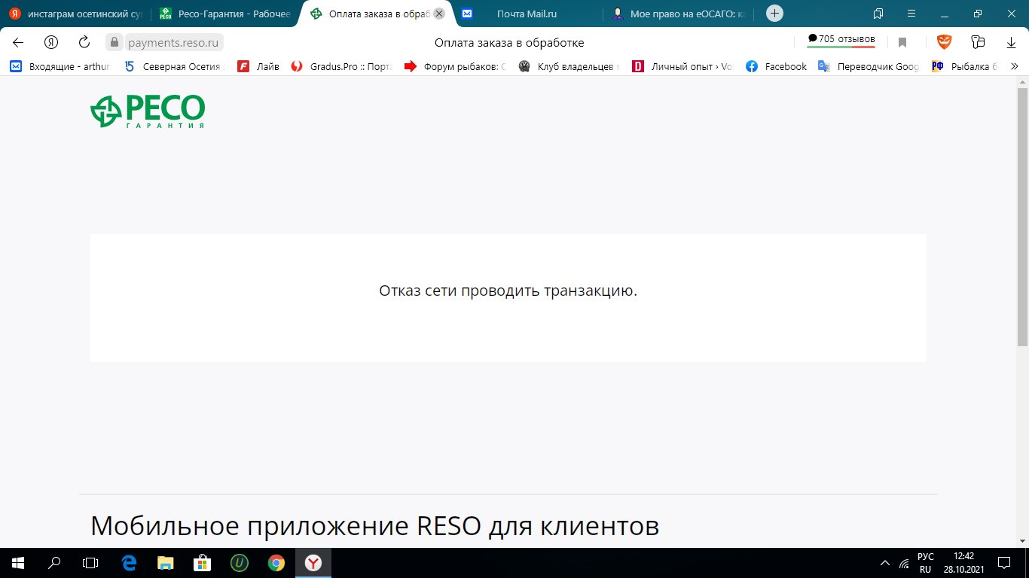Open the Yandex home button in toolbar
Viewport: 1029px width, 578px height.
[x=51, y=42]
